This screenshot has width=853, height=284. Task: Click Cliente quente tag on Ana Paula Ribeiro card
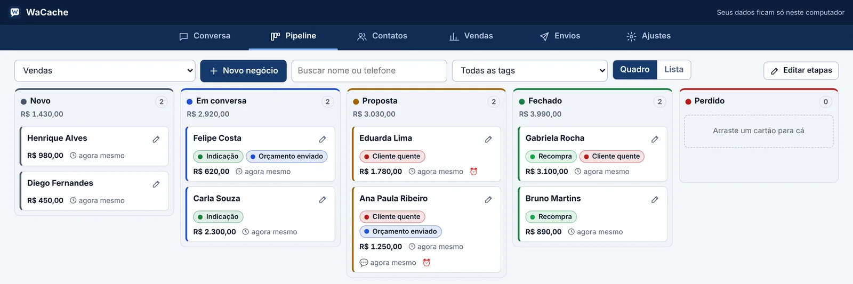(x=392, y=217)
